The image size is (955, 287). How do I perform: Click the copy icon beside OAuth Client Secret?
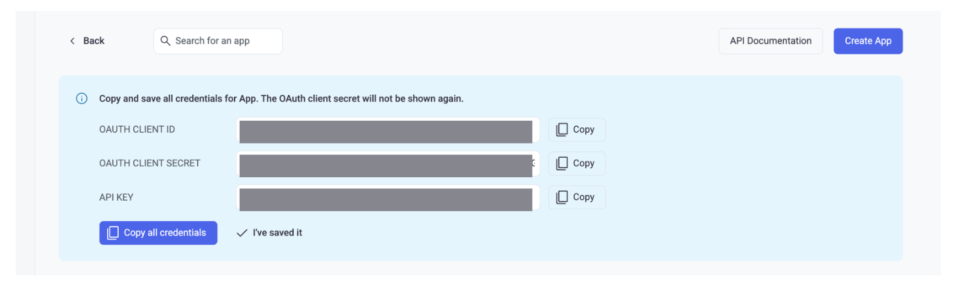tap(562, 164)
